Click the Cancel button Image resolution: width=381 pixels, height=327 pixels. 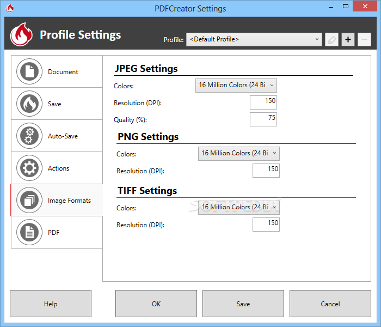330,304
